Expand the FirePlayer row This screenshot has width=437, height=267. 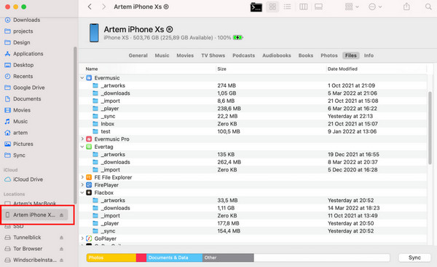coord(82,185)
